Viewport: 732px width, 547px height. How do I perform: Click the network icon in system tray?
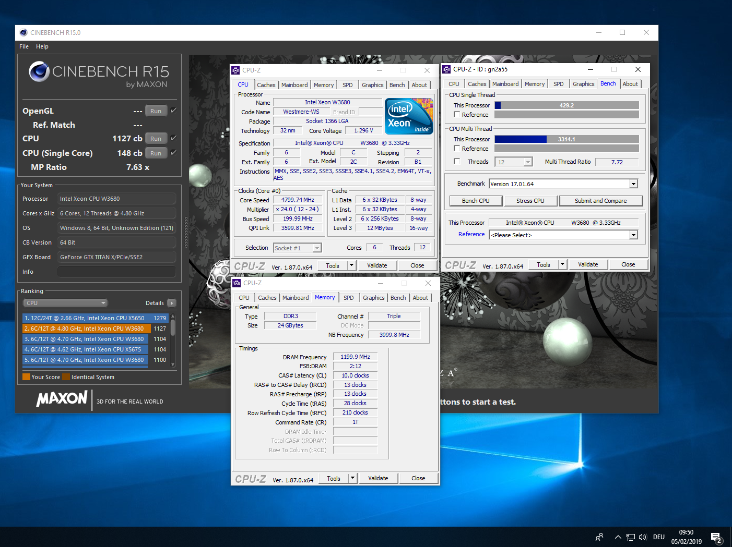(x=631, y=537)
